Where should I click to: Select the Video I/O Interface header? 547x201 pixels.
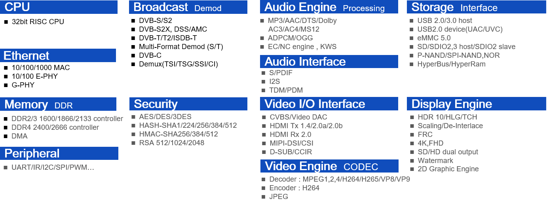pyautogui.click(x=329, y=104)
